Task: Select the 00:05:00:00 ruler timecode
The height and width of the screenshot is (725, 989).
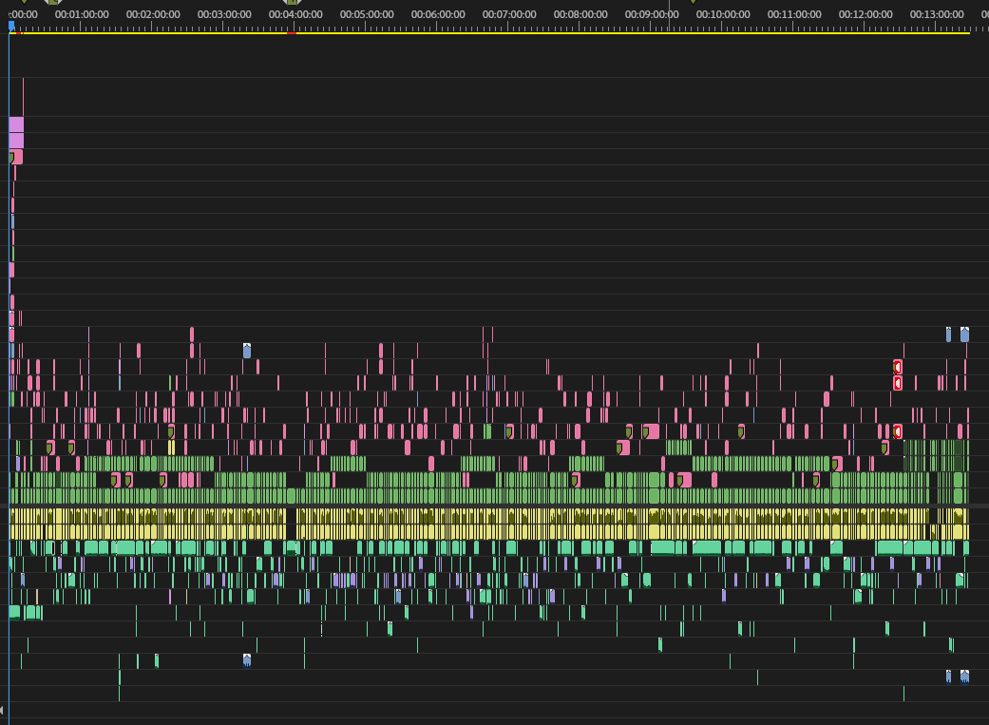Action: tap(367, 14)
